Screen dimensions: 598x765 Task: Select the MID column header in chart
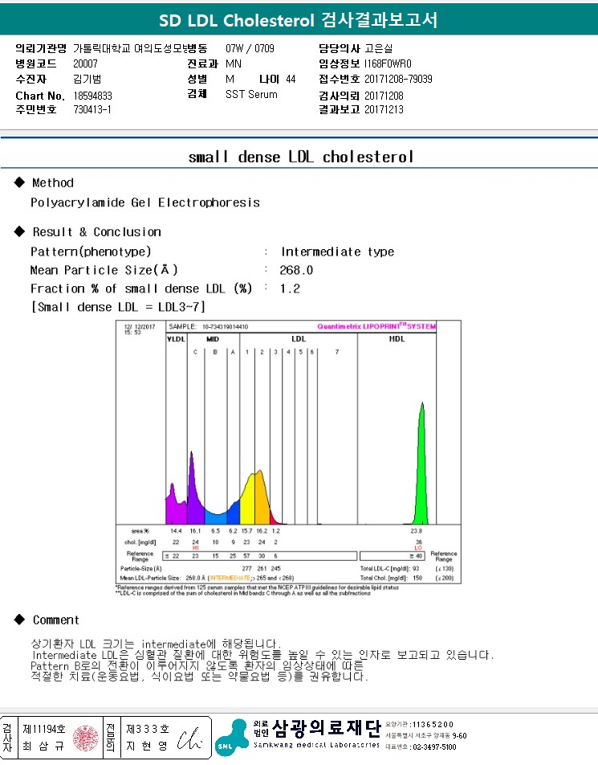point(213,339)
